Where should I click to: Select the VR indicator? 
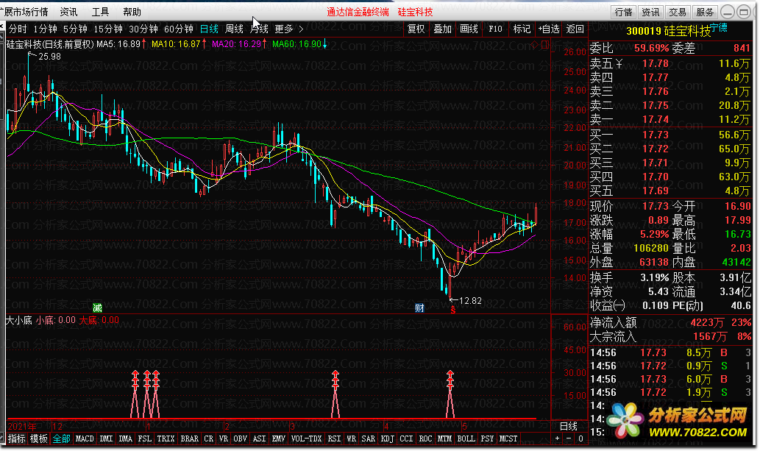pyautogui.click(x=224, y=438)
